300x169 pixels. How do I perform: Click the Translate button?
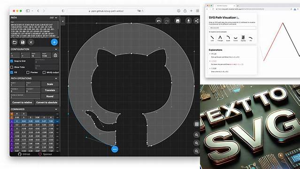(50, 90)
